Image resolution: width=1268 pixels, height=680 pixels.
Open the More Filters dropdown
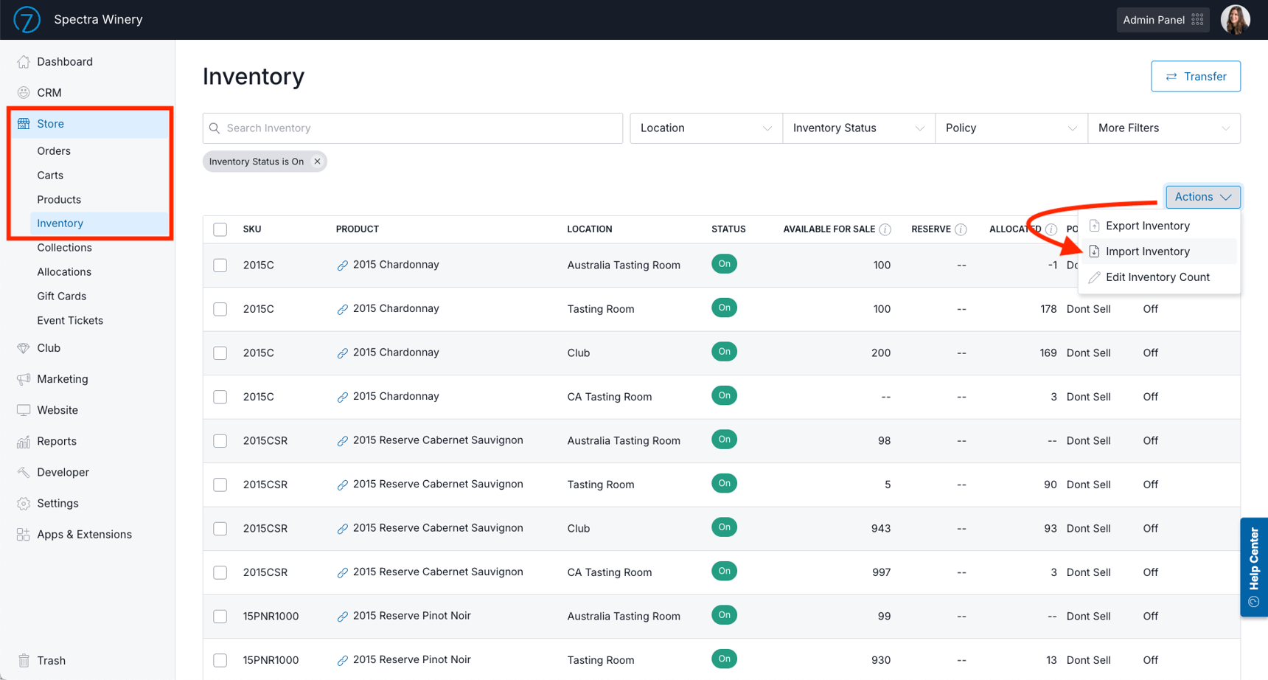[1163, 128]
